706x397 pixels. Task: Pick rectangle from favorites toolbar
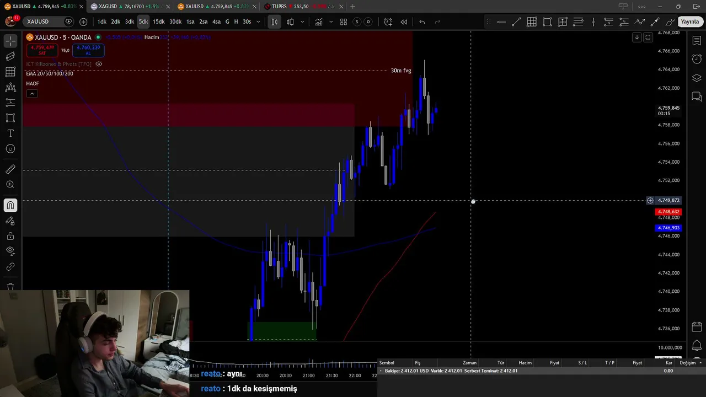[x=547, y=22]
